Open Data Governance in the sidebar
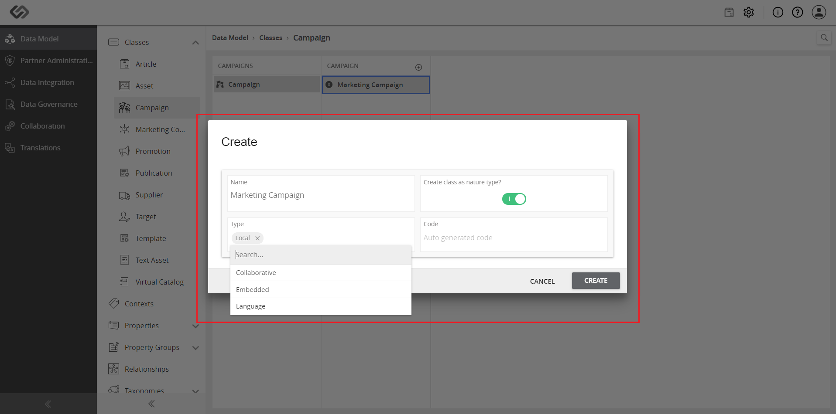 (x=48, y=104)
